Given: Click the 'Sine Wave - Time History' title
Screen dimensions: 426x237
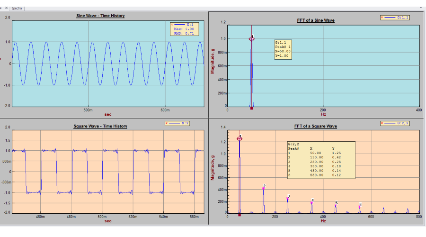Looking at the screenshot, I should [100, 16].
